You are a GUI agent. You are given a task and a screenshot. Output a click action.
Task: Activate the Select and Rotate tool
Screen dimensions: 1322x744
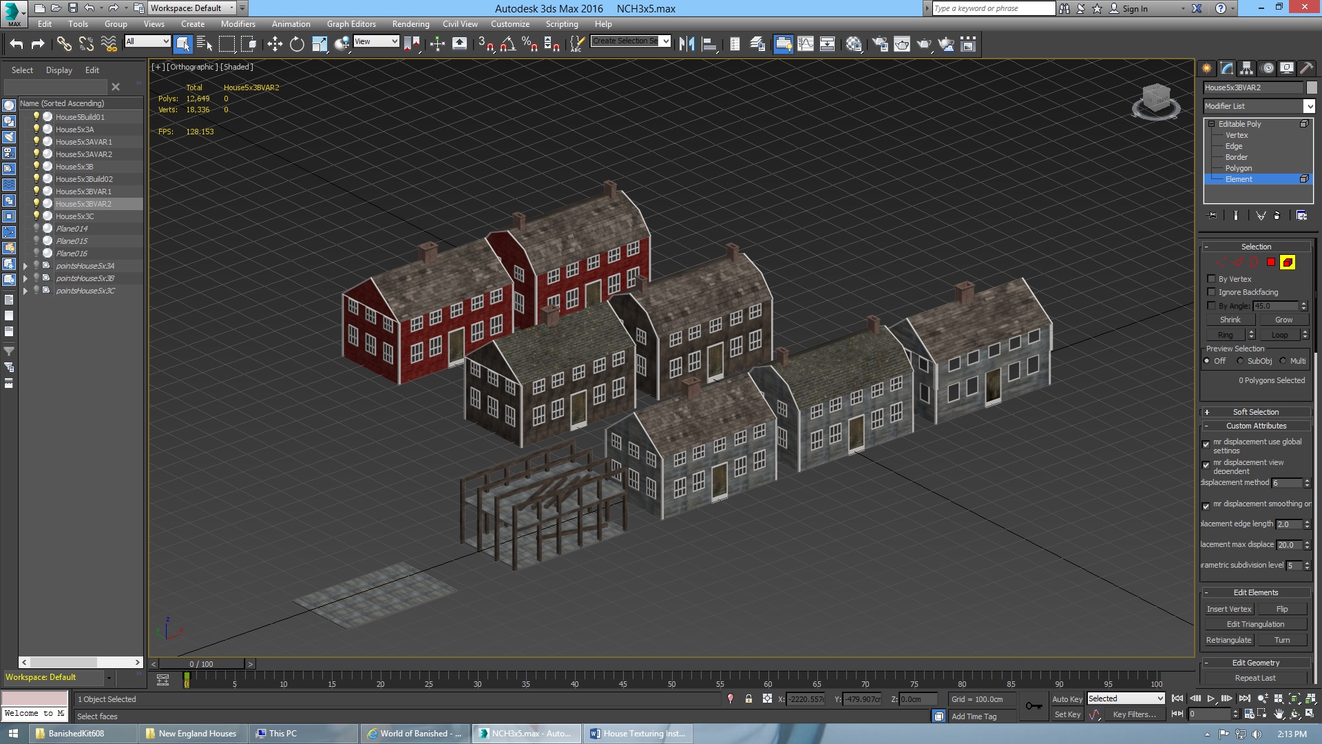[297, 44]
